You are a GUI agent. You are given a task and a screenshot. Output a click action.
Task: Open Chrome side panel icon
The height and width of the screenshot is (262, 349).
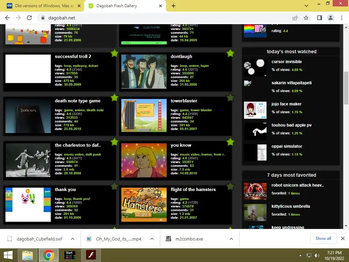pyautogui.click(x=320, y=18)
